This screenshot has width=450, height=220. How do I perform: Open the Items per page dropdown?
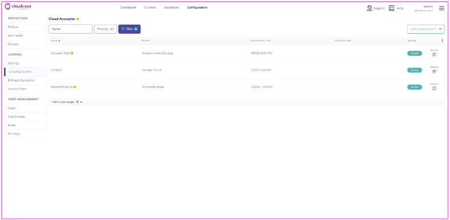[x=79, y=102]
